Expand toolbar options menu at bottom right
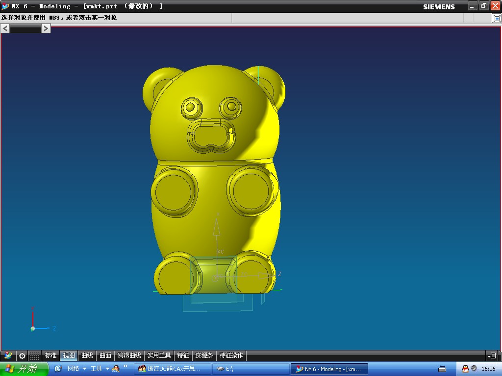 (x=492, y=355)
